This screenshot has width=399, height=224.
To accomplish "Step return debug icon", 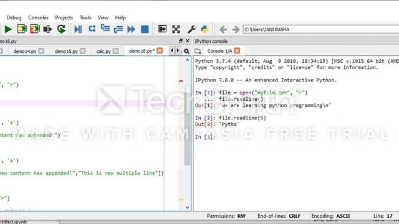I will [118, 29].
